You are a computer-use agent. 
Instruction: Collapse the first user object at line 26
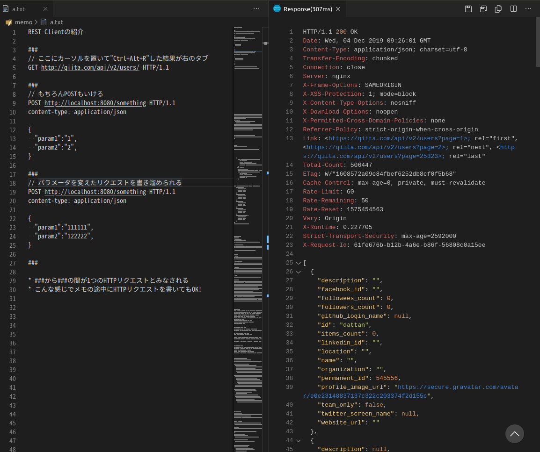(x=298, y=272)
